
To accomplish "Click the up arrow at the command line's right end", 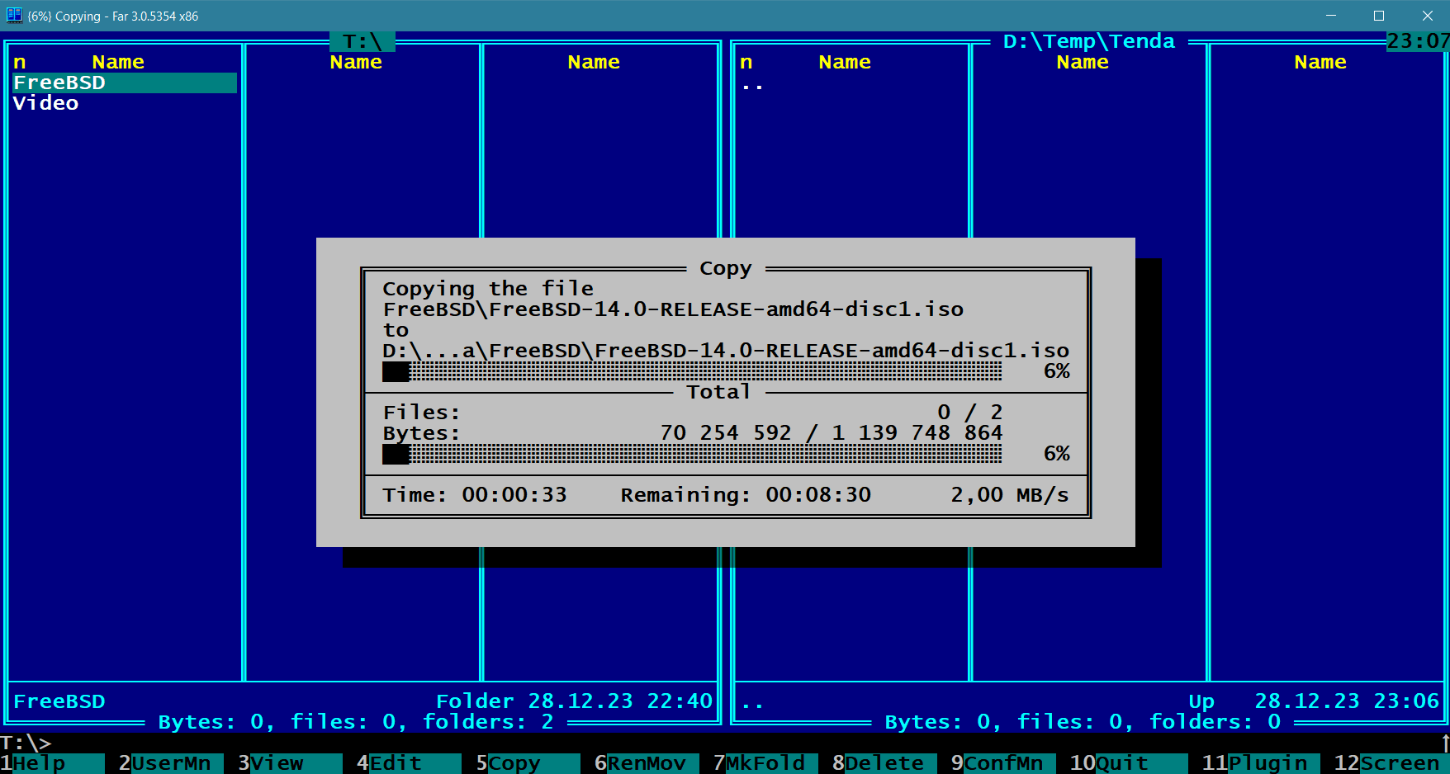I will click(1445, 743).
